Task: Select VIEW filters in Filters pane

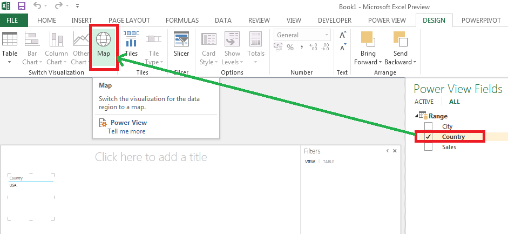Action: [x=310, y=162]
